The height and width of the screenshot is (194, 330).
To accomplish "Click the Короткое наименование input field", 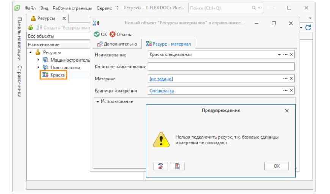I will pos(221,66).
